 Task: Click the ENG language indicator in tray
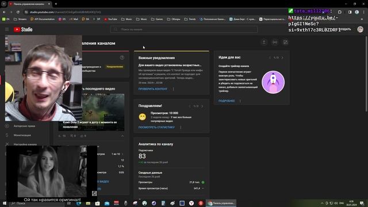(x=342, y=203)
